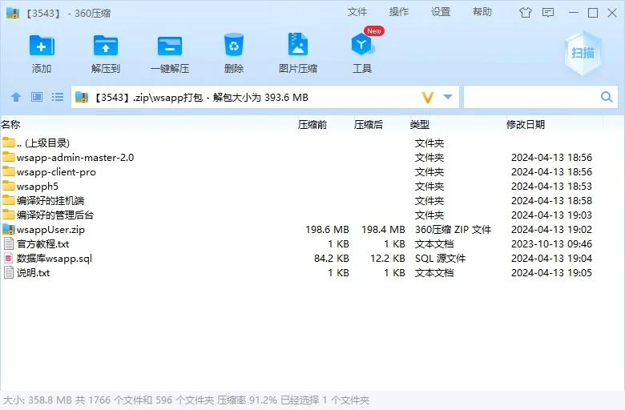Click the 解压到 (Extract to) icon
The height and width of the screenshot is (410, 625).
coord(106,46)
